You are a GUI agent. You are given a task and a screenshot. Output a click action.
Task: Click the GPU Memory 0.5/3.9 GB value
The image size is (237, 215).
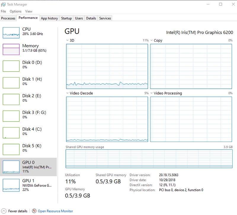click(x=78, y=195)
